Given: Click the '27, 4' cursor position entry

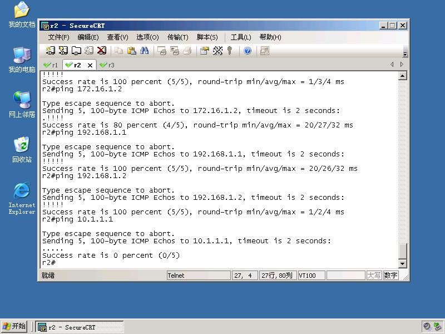Looking at the screenshot, I should pyautogui.click(x=245, y=276).
